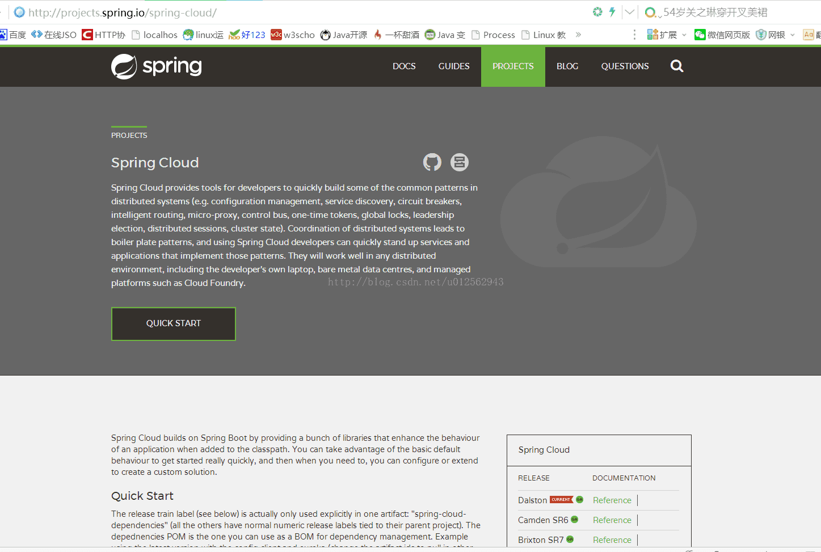Open the hao123 bookmark
821x552 pixels.
click(x=247, y=35)
